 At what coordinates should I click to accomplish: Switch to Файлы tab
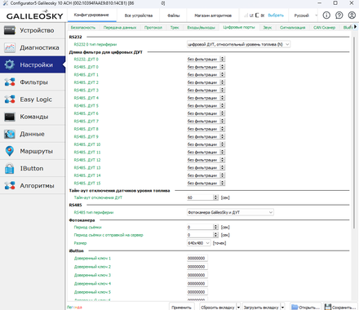pos(174,15)
